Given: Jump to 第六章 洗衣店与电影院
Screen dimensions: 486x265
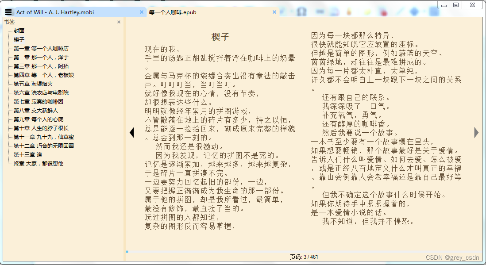Looking at the screenshot, I should pos(41,92).
